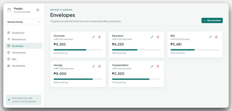Click the ₱8,000 amount
The width and height of the screenshot is (232, 111).
coord(60,74)
